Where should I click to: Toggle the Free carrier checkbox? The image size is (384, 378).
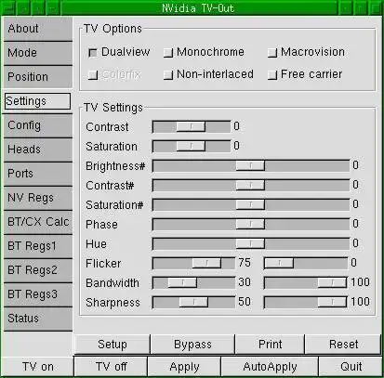tap(272, 75)
